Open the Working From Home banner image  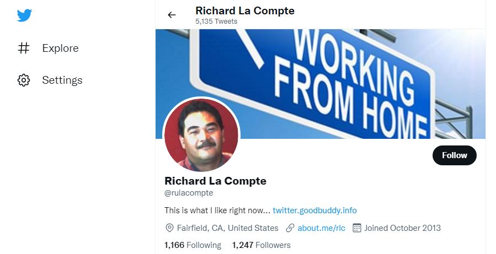click(x=321, y=84)
